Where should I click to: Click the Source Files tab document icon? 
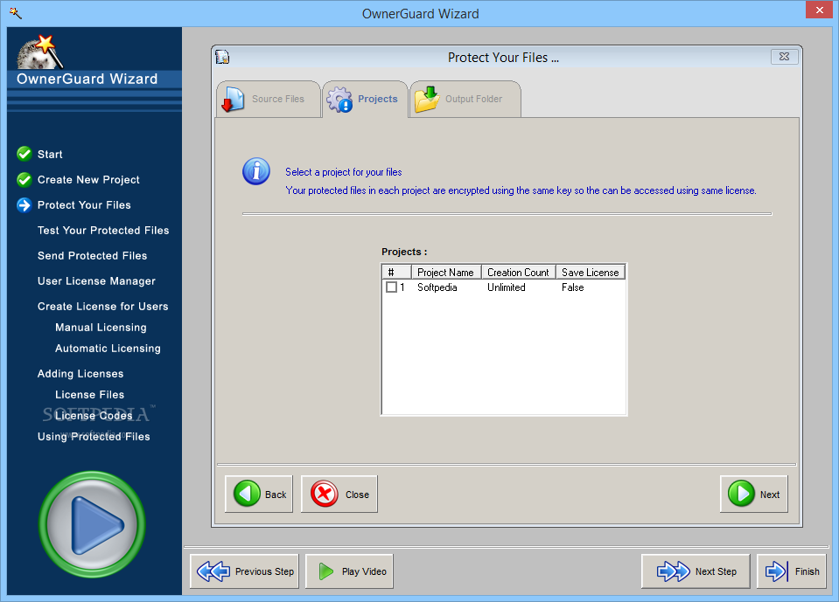[x=234, y=99]
